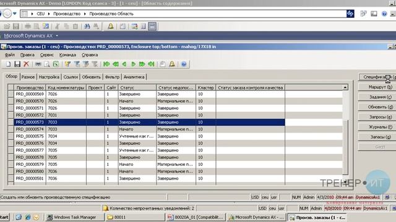Viewport: 396px width, 222px height.
Task: Jump to first record green arrow
Action: [106, 64]
